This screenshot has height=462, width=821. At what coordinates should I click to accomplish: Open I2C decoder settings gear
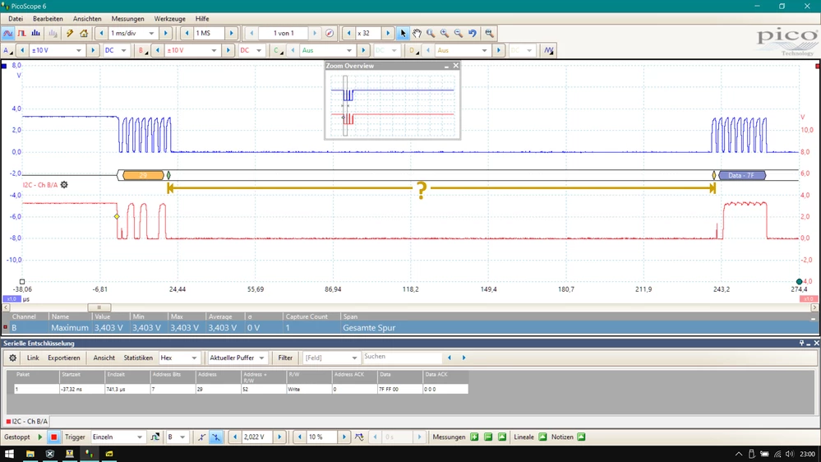click(64, 185)
